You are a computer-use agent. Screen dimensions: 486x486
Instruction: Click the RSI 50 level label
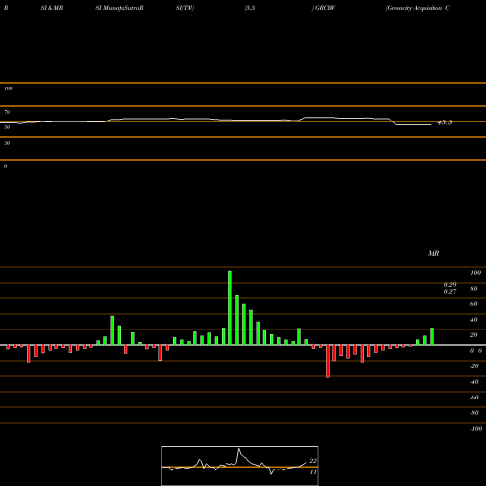7,127
